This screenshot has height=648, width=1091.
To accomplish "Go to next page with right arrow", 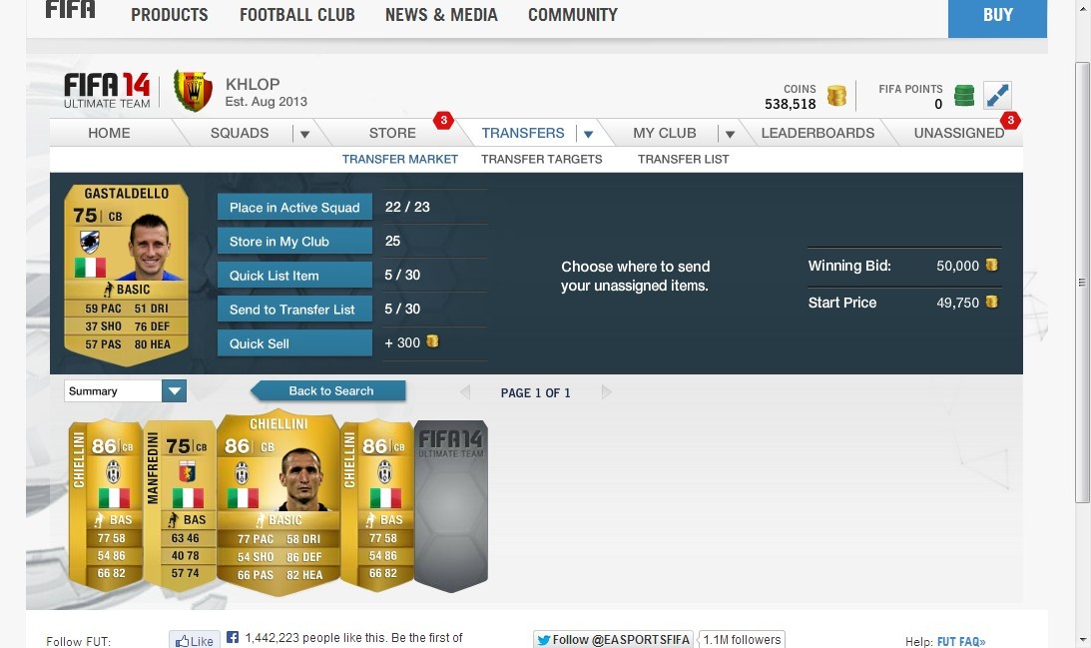I will click(x=607, y=392).
